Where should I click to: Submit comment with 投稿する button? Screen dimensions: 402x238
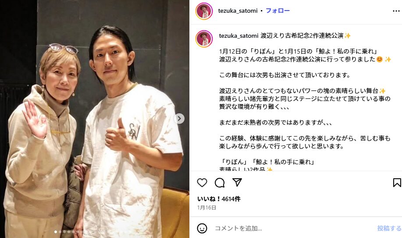point(389,228)
